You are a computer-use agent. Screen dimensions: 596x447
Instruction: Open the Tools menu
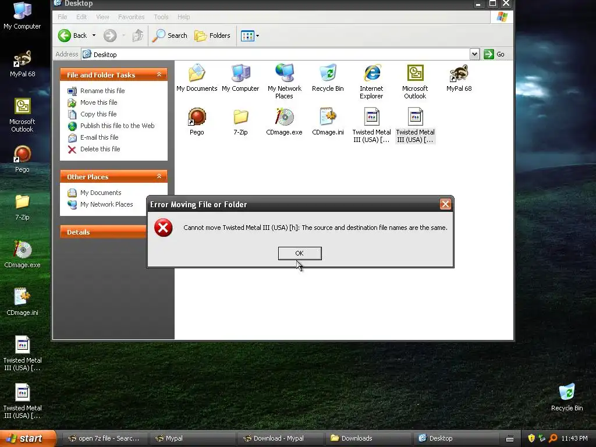click(161, 17)
